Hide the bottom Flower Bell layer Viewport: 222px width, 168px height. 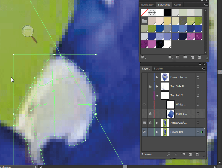coord(144,132)
